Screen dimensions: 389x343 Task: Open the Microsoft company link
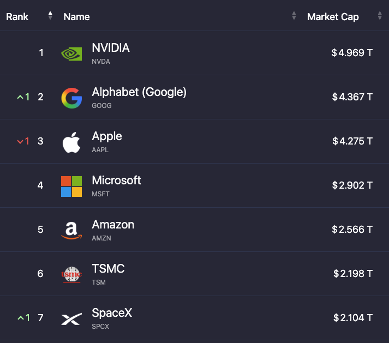tap(116, 180)
